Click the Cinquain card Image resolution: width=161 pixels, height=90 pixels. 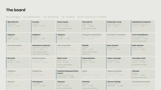tap(68, 85)
